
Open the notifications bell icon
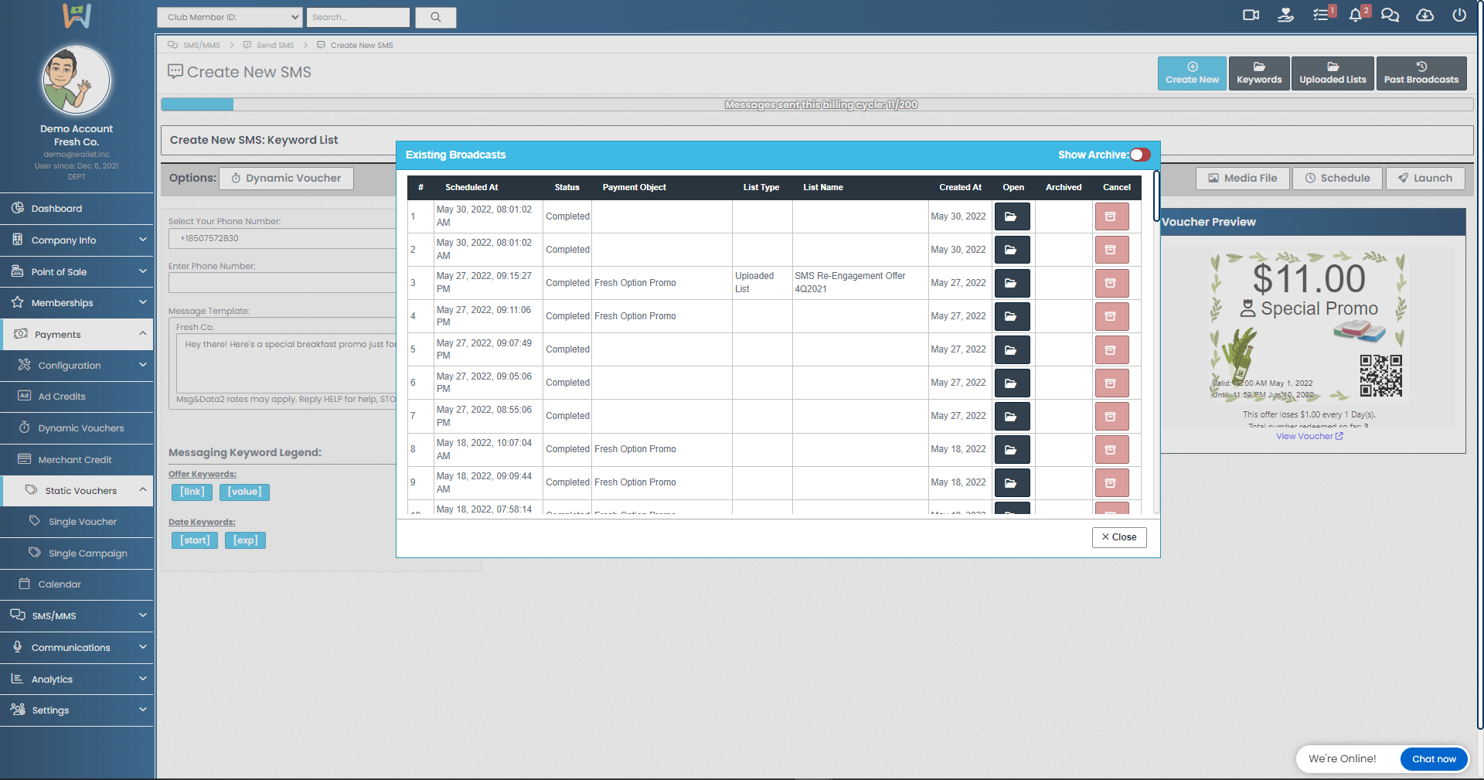point(1356,15)
